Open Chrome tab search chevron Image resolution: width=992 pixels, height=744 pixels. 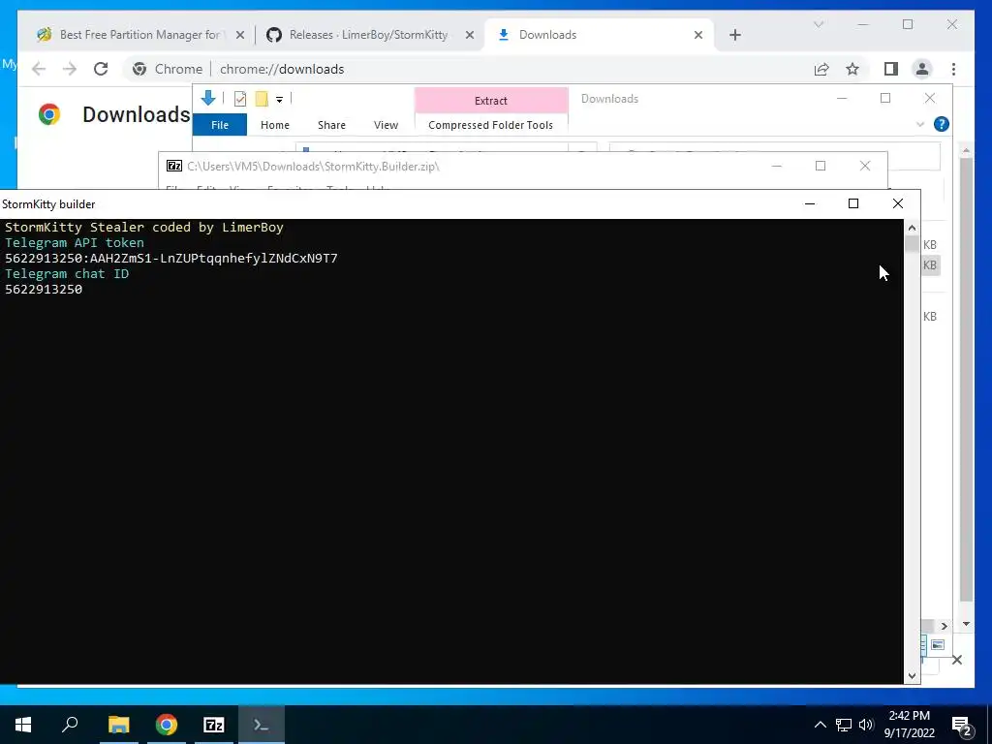818,24
